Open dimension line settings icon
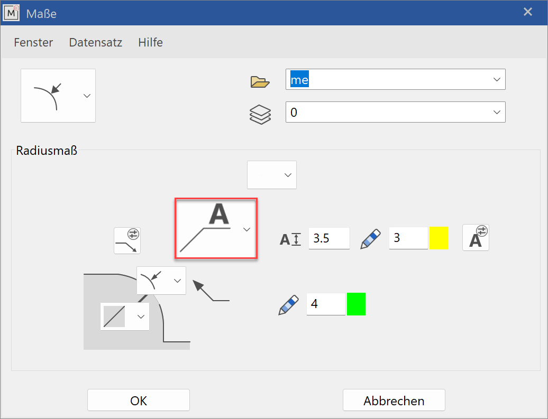This screenshot has width=548, height=419. (x=127, y=241)
